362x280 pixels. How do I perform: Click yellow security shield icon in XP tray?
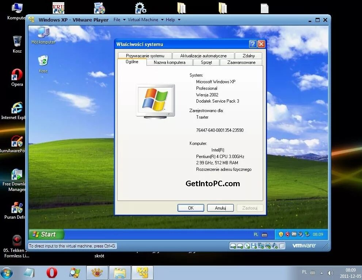(281, 234)
